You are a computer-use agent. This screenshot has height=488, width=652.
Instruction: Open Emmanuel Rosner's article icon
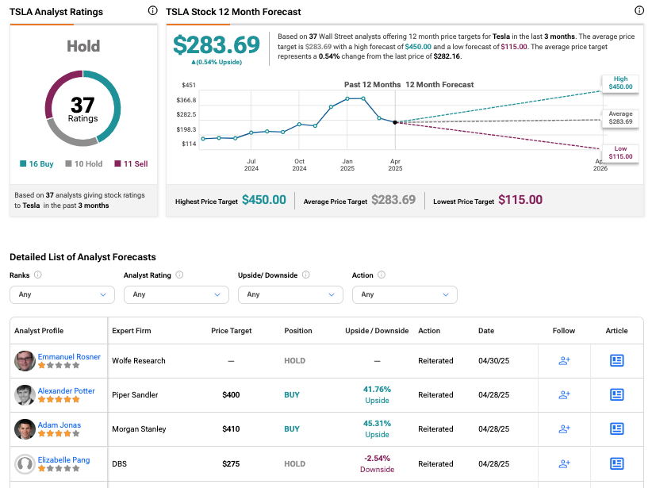(x=616, y=361)
